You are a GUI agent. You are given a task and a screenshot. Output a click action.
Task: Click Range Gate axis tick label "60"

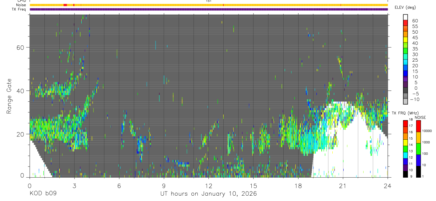21,48
